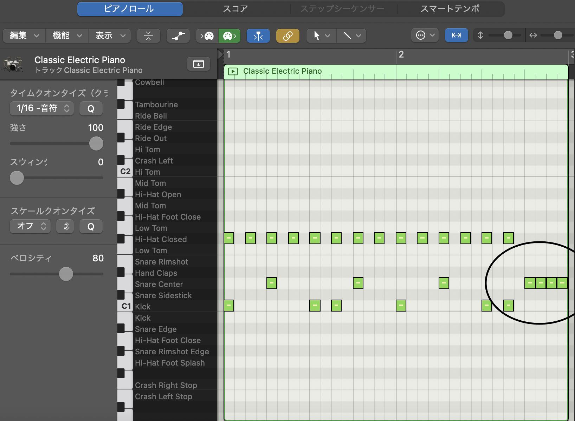Toggle MIDI In palette button
Viewport: 575px width, 421px height.
[207, 35]
